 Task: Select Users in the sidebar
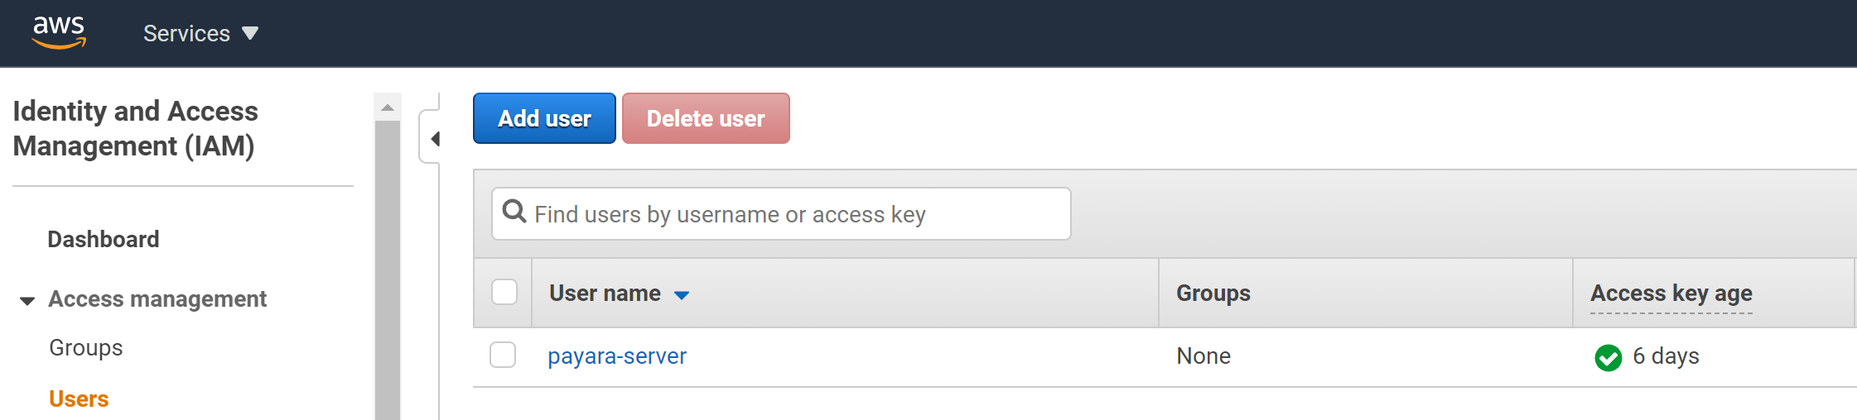[79, 399]
